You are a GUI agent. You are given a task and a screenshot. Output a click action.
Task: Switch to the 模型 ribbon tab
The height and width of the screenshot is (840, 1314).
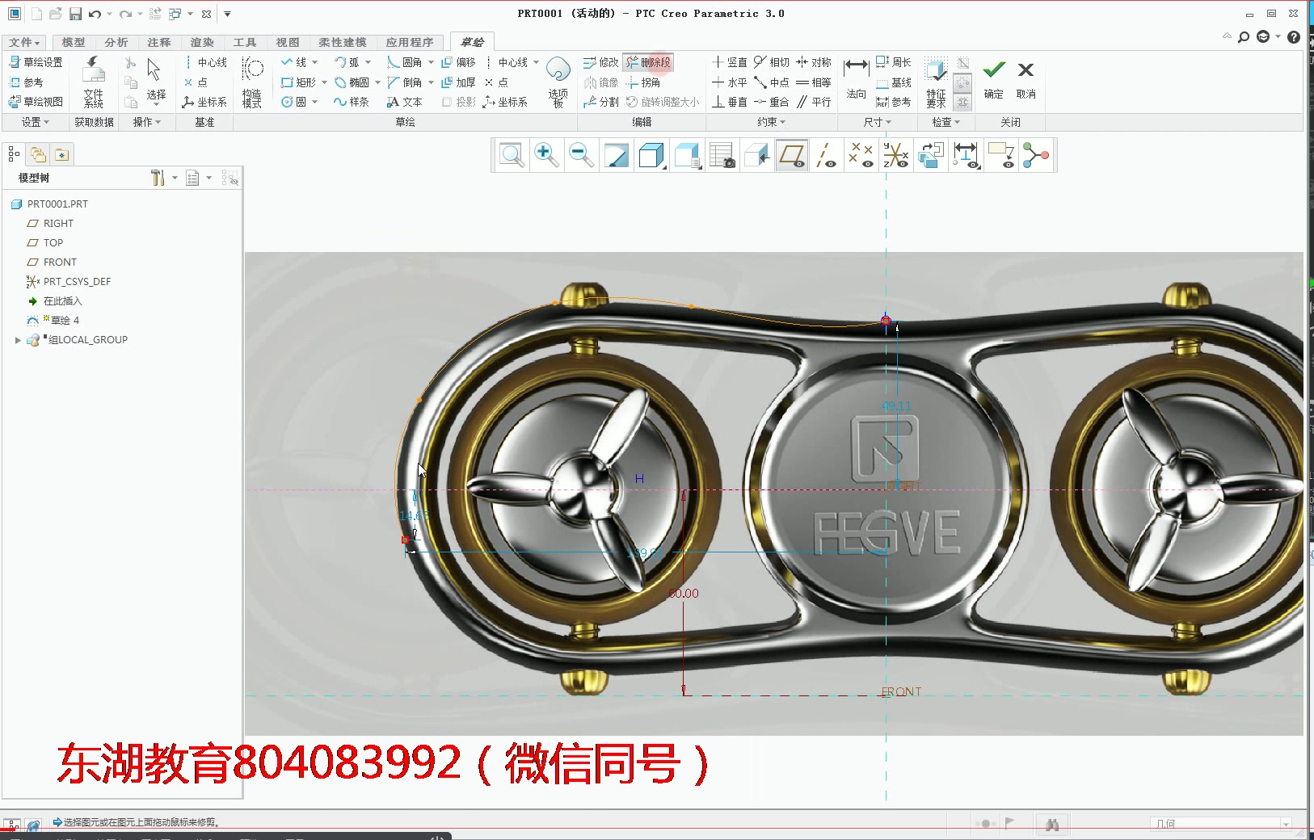[74, 42]
